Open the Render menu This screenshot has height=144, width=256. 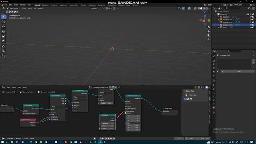coord(16,5)
